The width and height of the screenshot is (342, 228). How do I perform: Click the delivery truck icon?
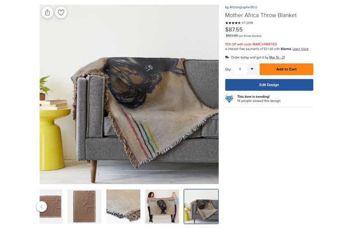click(x=227, y=57)
